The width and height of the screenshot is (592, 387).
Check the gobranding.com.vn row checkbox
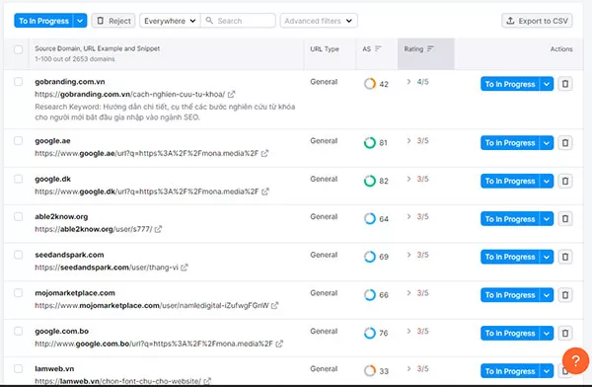(x=18, y=82)
